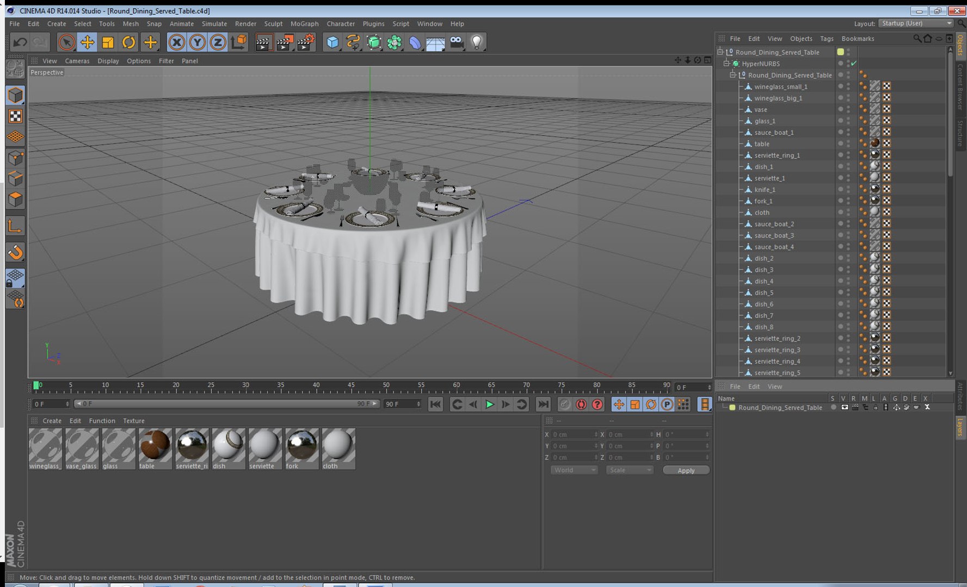This screenshot has width=967, height=587.
Task: Open the Layout Startup dropdown
Action: (916, 23)
